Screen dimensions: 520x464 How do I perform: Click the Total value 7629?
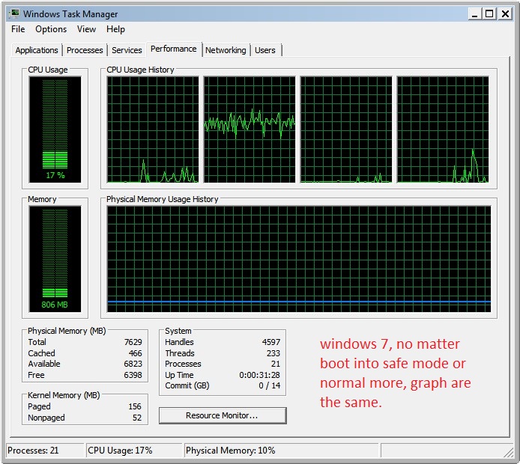(x=133, y=342)
